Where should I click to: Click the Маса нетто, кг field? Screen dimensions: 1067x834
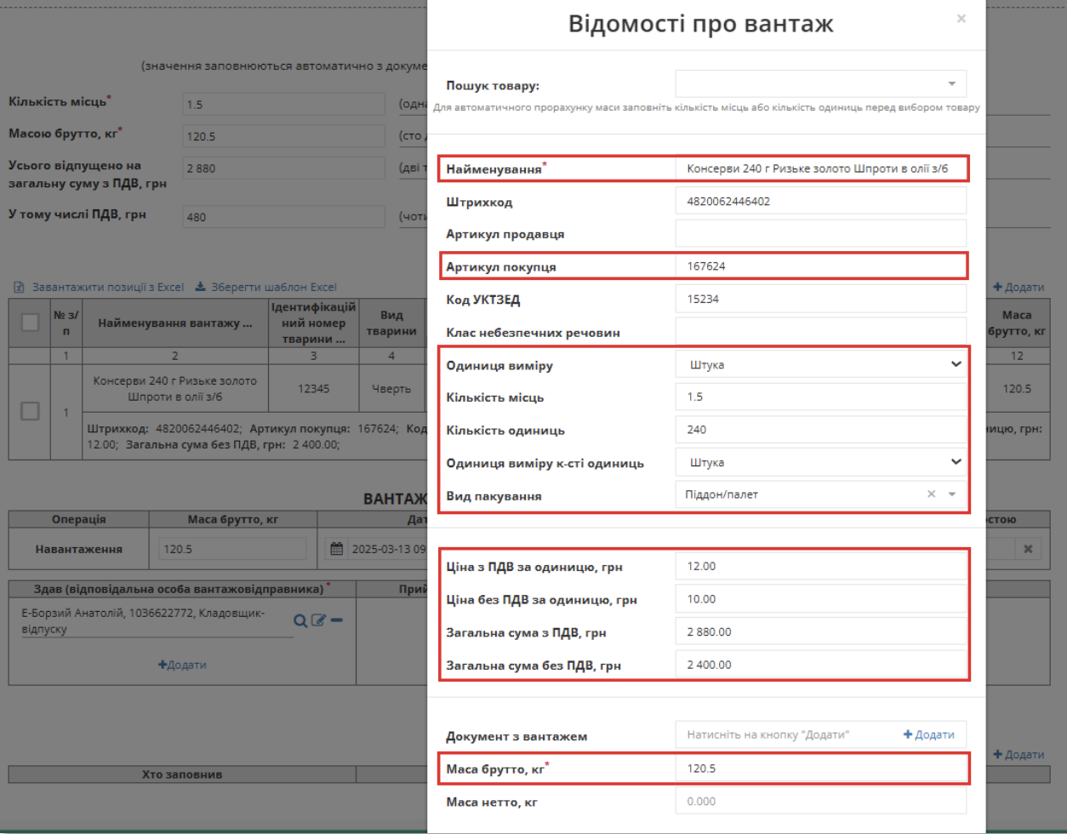(x=821, y=801)
